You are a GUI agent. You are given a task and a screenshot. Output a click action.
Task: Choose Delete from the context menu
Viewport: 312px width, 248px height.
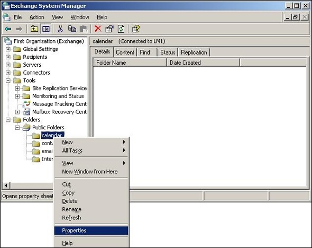[91, 201]
